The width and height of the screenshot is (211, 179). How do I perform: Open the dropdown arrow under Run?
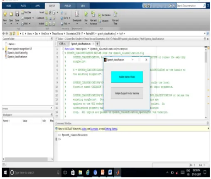(86, 24)
